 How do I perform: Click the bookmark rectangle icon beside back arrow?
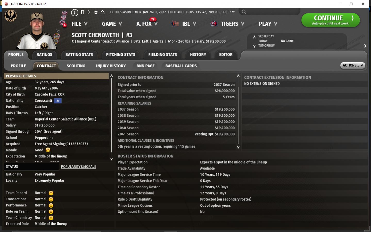coord(83,12)
